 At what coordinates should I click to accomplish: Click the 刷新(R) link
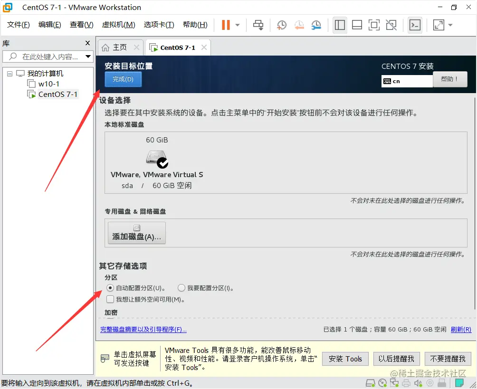(x=461, y=329)
